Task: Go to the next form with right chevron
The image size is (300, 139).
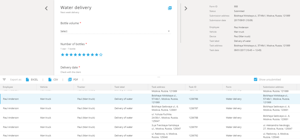Action: [186, 8]
